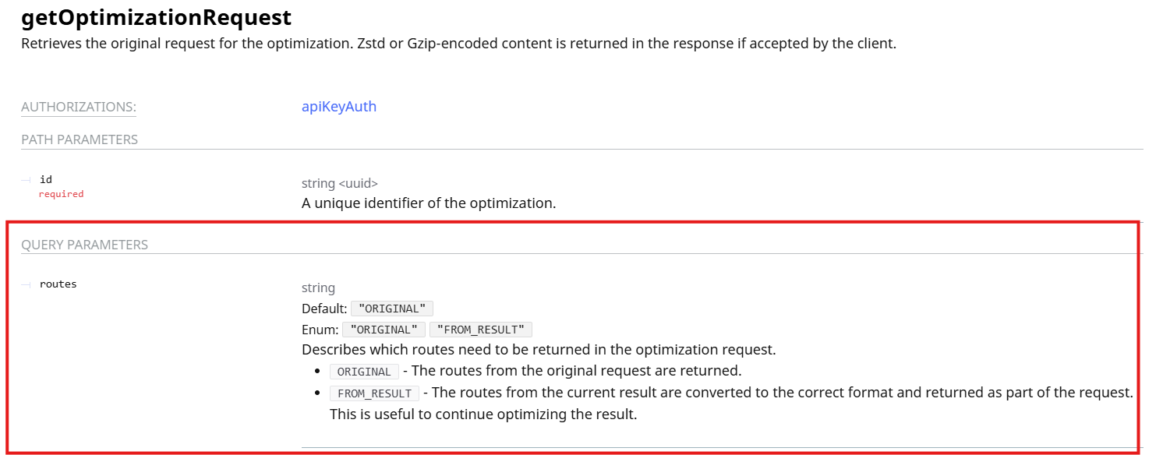Click the "string" type of the routes parameter
1163x455 pixels.
point(318,287)
